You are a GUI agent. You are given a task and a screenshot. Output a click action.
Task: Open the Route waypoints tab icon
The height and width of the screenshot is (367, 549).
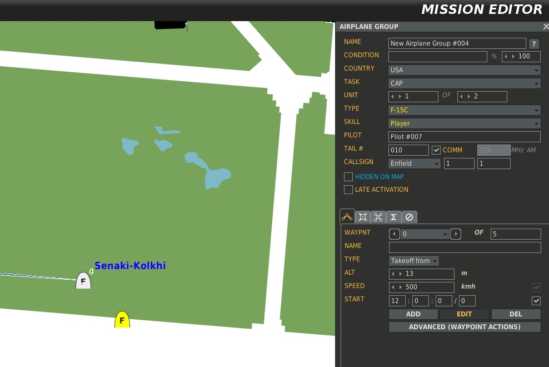(347, 217)
